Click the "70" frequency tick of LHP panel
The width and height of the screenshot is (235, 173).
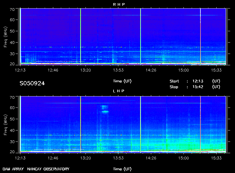12,98
